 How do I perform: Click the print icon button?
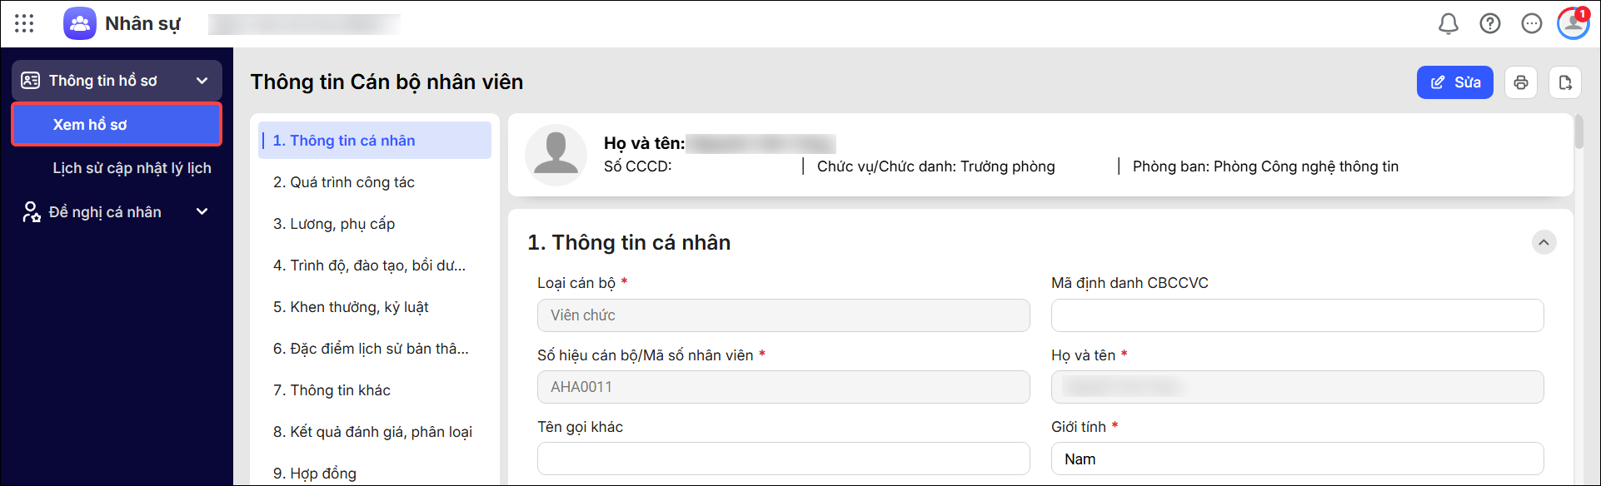1521,82
